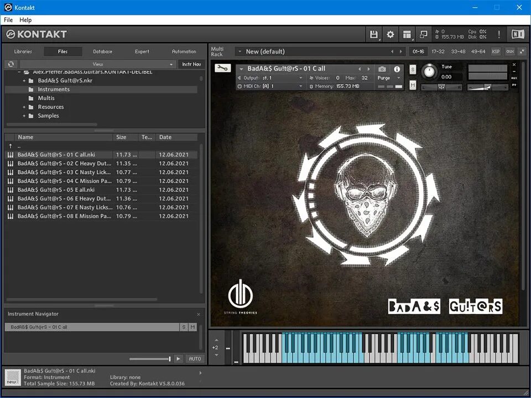
Task: Click the instrument pan slider
Action: 441,87
